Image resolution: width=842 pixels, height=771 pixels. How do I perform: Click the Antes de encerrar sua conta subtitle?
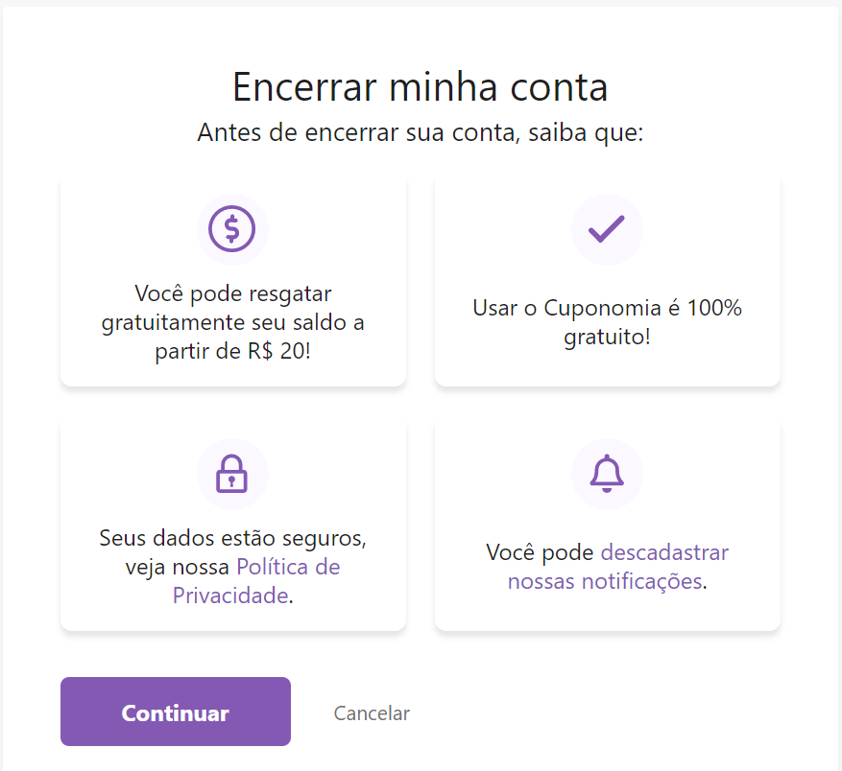point(420,132)
